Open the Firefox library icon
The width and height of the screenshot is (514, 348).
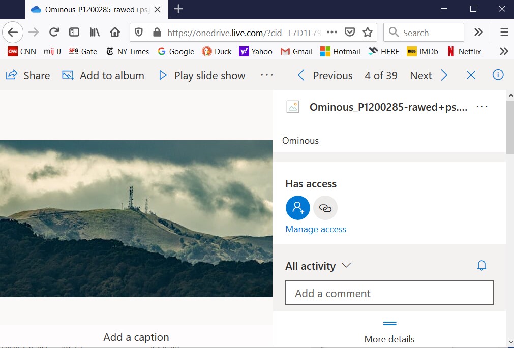point(95,32)
